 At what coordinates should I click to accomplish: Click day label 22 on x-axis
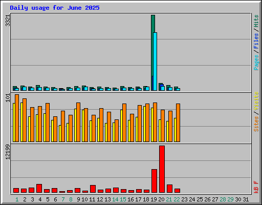click(177, 199)
